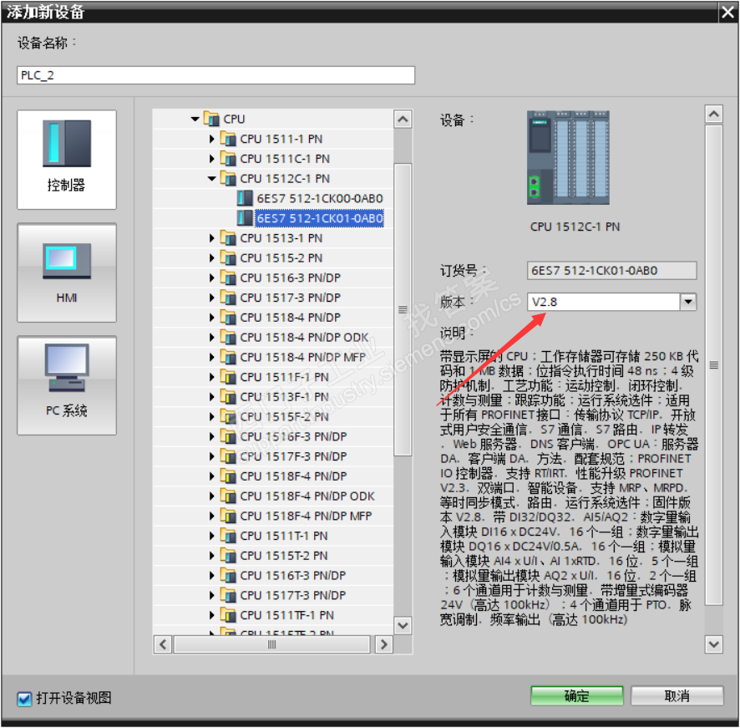This screenshot has height=728, width=740.
Task: Click the CPU root folder icon
Action: [211, 119]
